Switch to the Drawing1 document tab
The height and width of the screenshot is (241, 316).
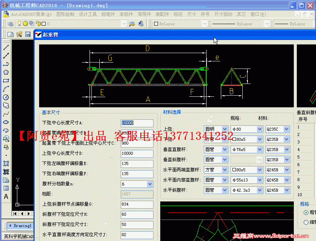pyautogui.click(x=20, y=226)
